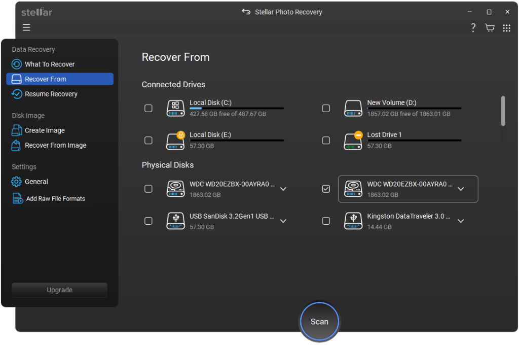Open help via question mark icon
The height and width of the screenshot is (345, 519).
(473, 28)
